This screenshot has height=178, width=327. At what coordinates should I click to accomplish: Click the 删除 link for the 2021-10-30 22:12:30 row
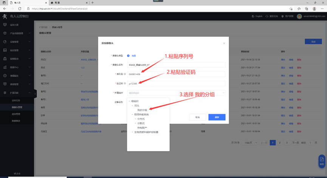pyautogui.click(x=299, y=60)
